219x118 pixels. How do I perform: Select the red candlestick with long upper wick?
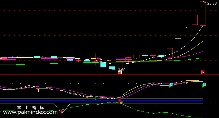[95, 60]
